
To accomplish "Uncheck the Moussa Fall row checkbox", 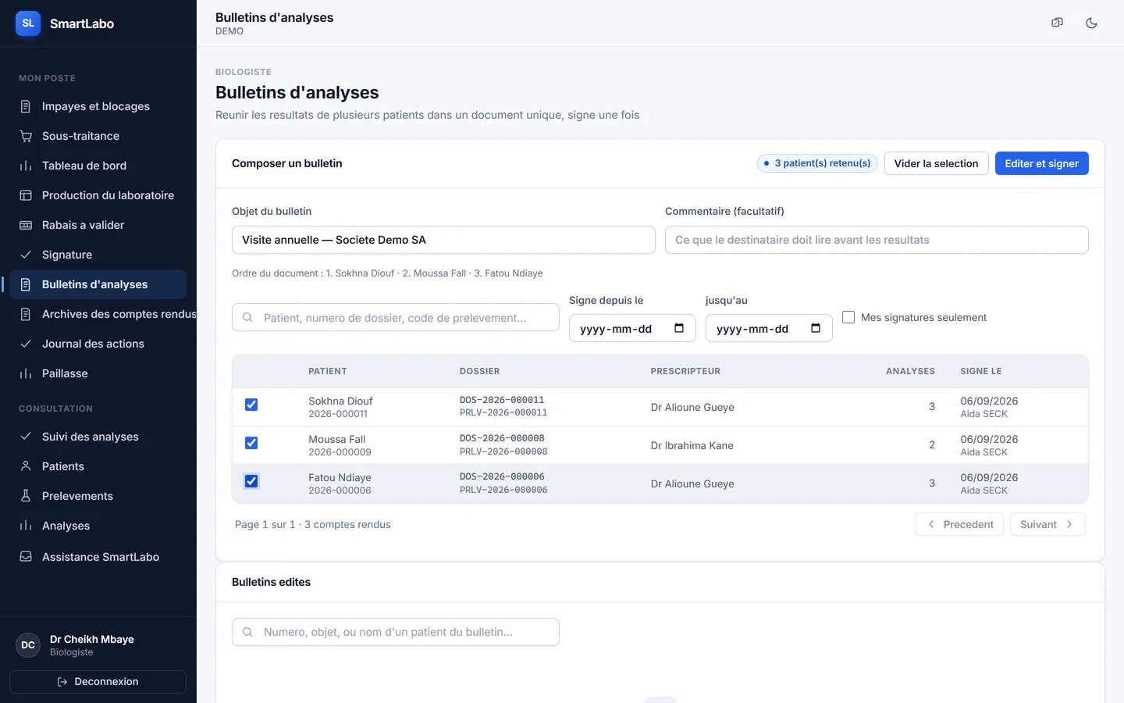I will coord(251,443).
